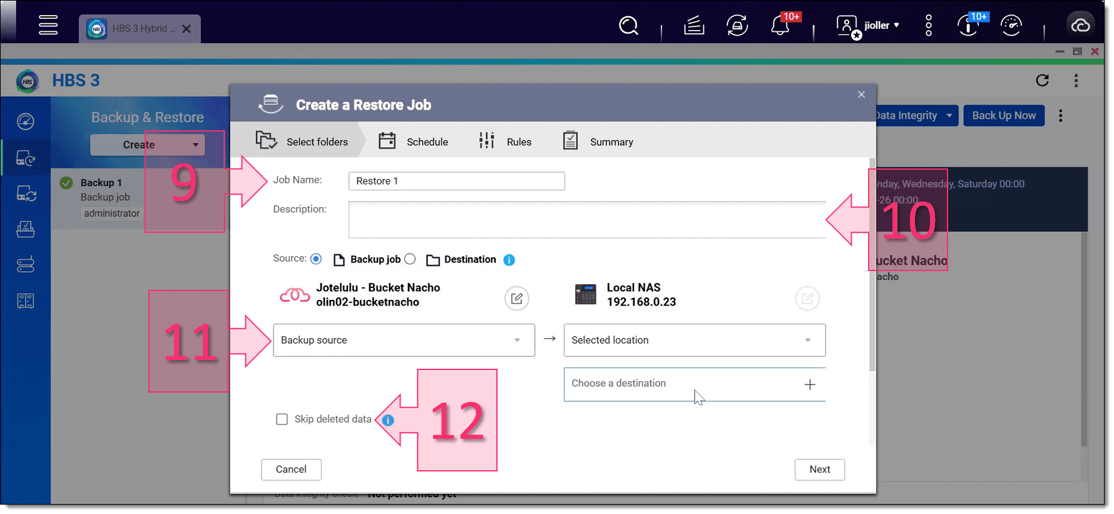Click Choose a destination field
The height and width of the screenshot is (514, 1114).
tap(694, 384)
